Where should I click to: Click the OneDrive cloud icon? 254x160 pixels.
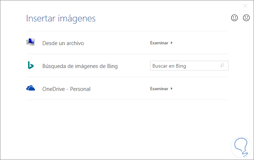[x=31, y=88]
